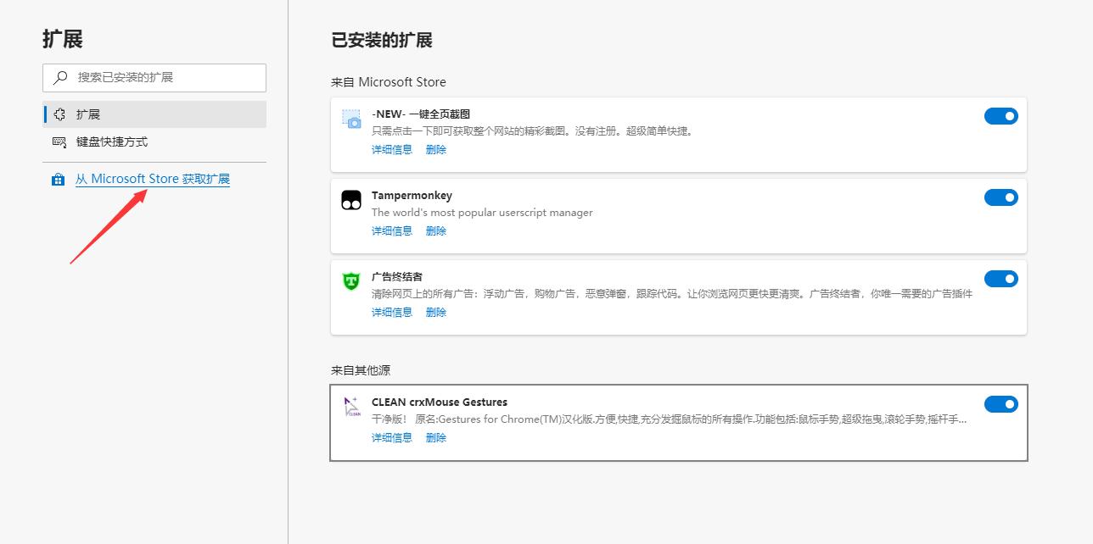The image size is (1093, 544).
Task: Click the keyboard icon beside 键盘快捷方式
Action: point(59,142)
